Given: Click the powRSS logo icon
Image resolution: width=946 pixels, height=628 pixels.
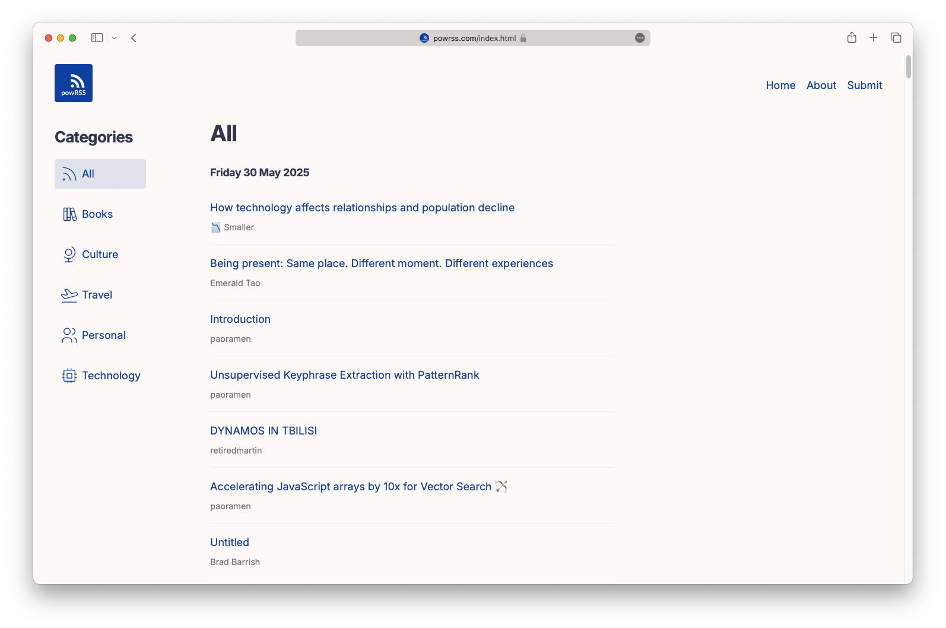Looking at the screenshot, I should click(x=74, y=83).
